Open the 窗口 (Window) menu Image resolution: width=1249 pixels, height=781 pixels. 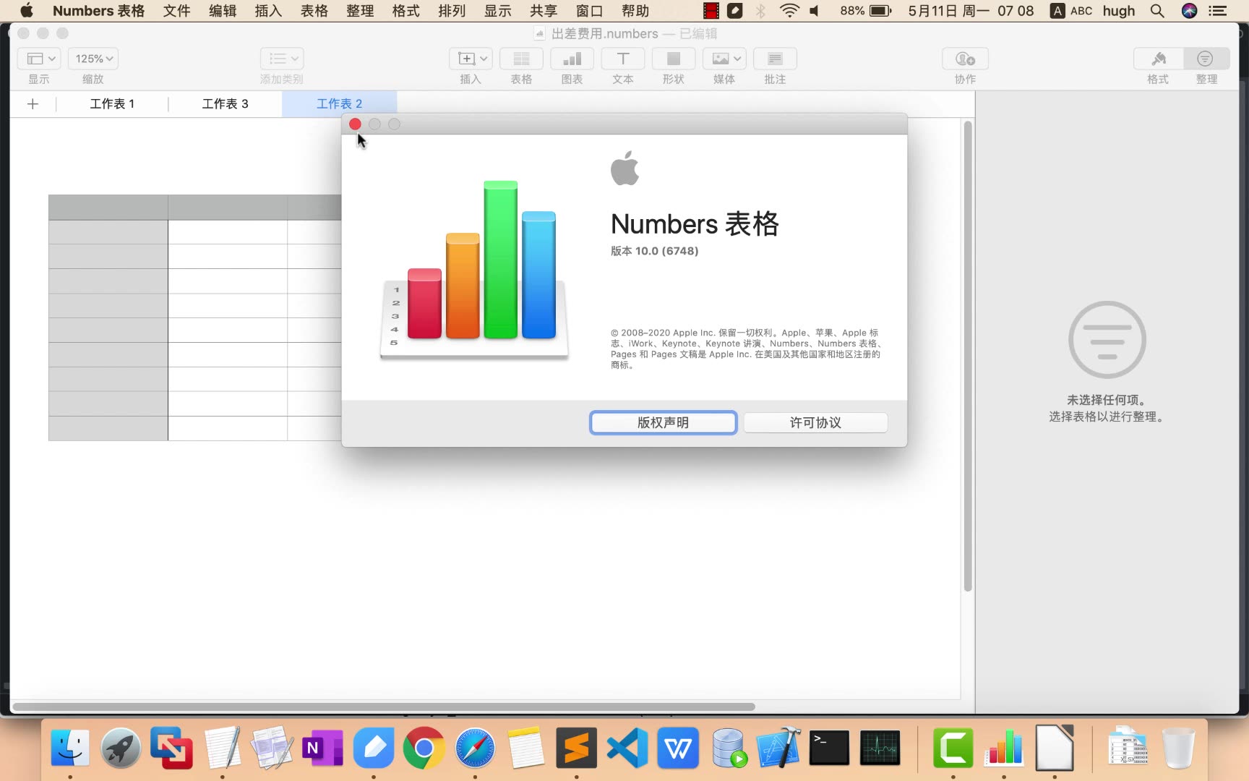(x=589, y=11)
